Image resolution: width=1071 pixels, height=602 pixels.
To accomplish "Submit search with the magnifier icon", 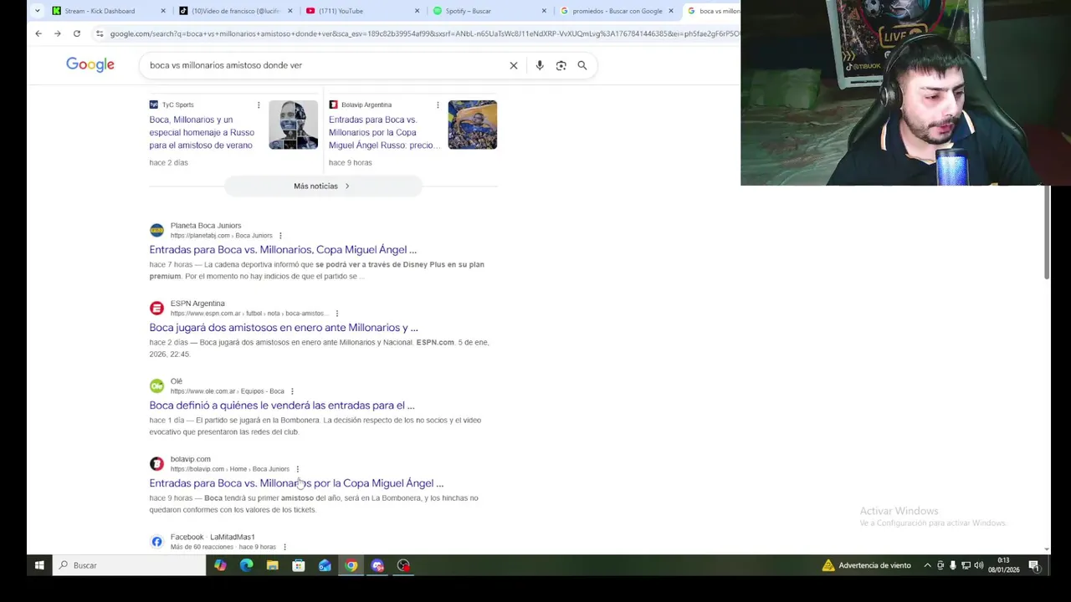I will [582, 65].
